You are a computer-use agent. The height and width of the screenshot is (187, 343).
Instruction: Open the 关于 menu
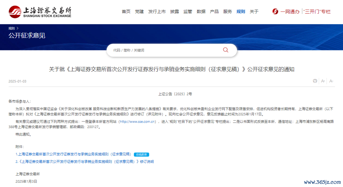coord(254,11)
